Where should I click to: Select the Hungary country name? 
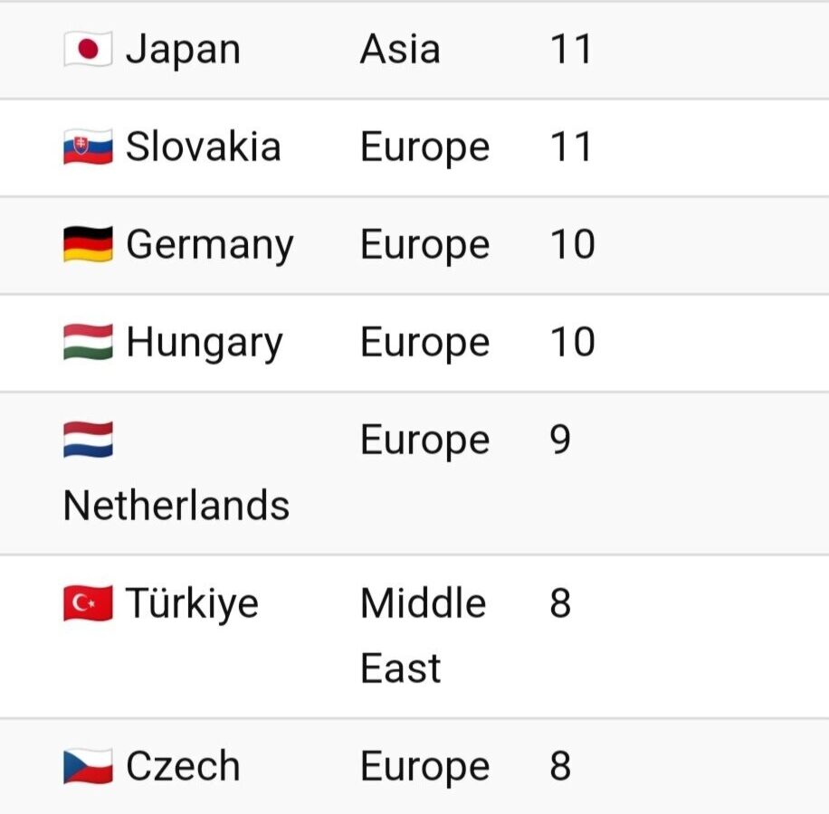point(205,344)
